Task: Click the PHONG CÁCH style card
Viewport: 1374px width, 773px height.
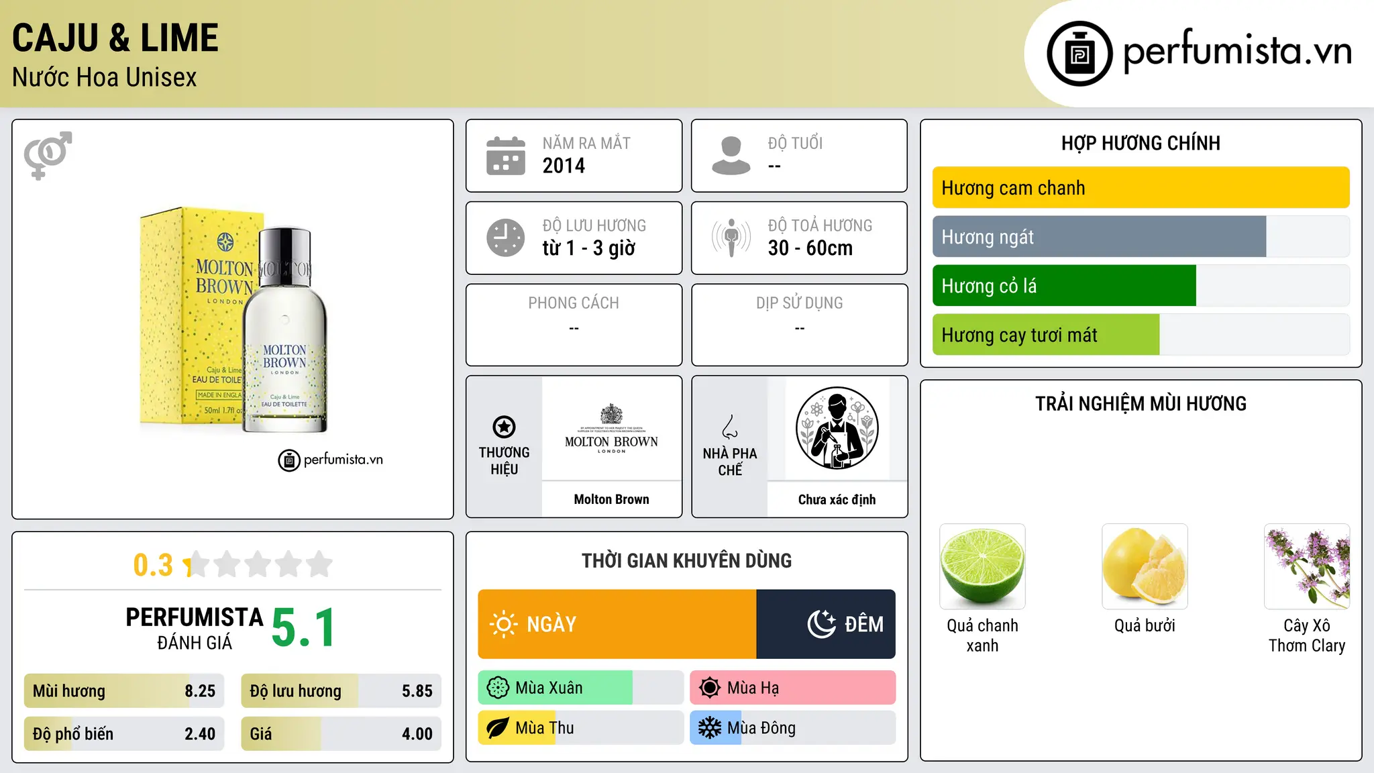Action: [x=574, y=325]
